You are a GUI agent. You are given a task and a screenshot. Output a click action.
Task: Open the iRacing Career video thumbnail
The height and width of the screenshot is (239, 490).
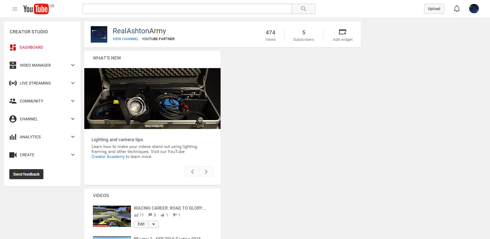tap(112, 216)
